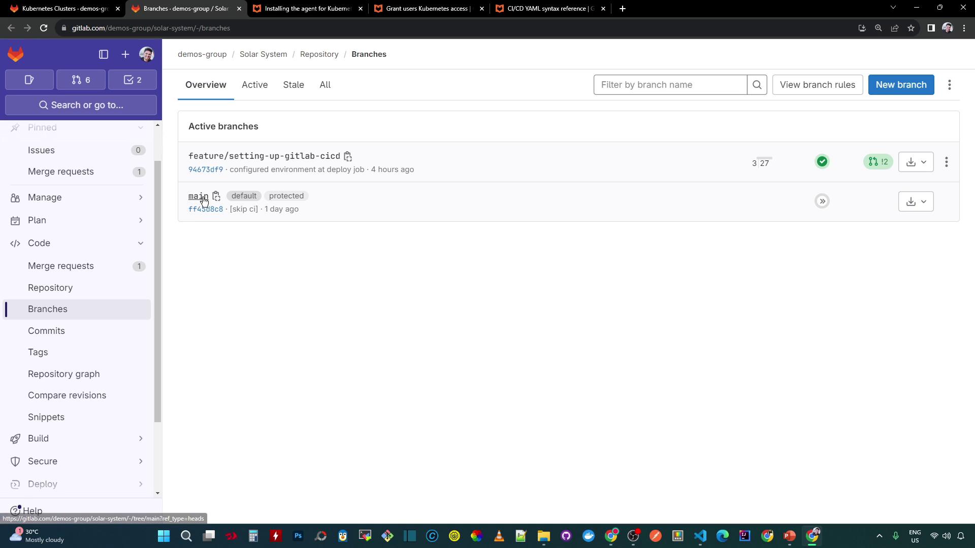Expand the Build sidebar section
Viewport: 975px width, 548px height.
78,438
